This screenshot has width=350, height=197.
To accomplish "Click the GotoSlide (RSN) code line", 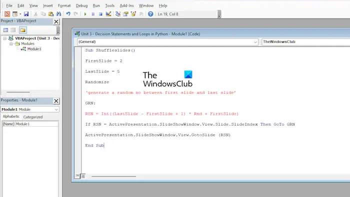I will tap(158, 135).
